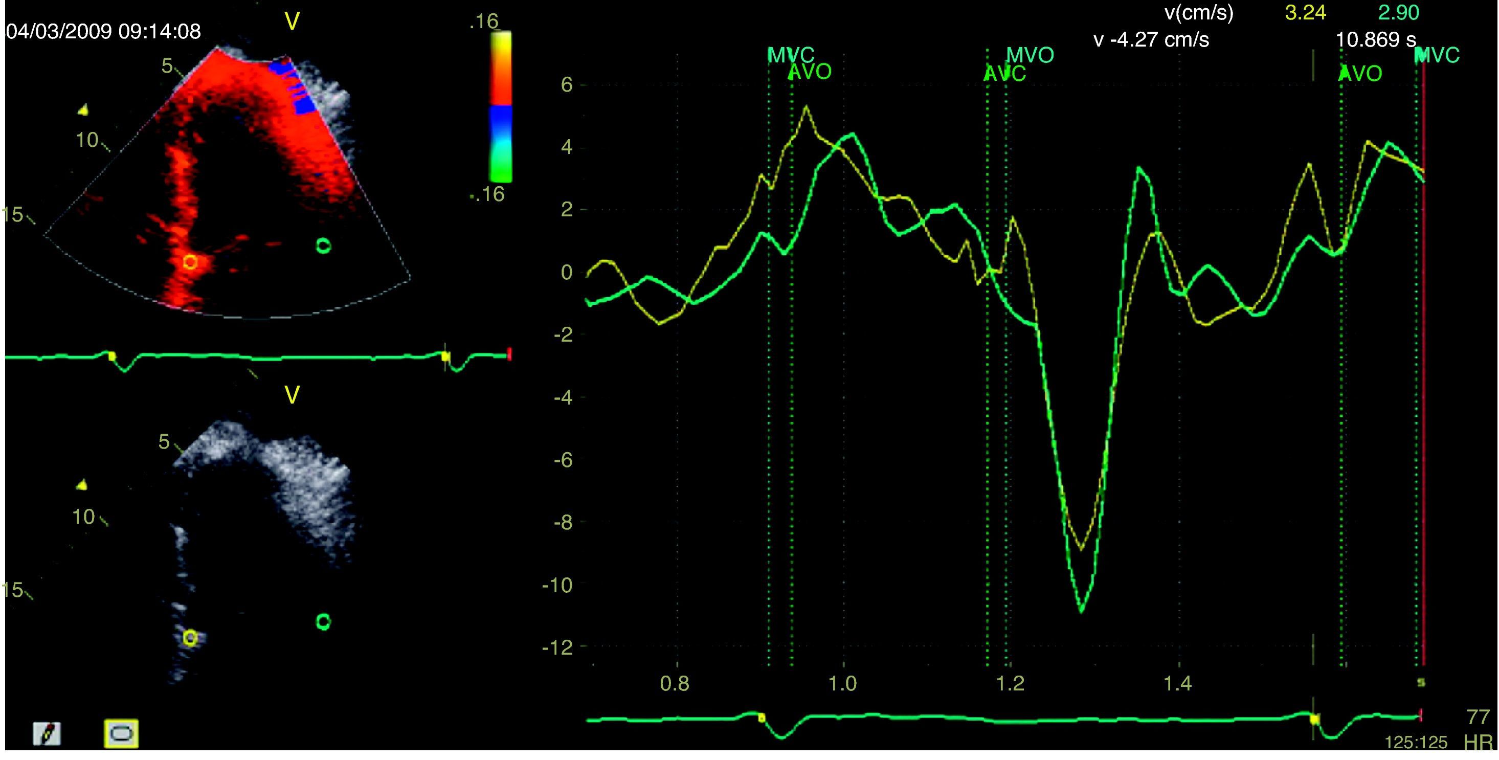
Task: Click yellow ROI circle on grayscale lower image
Action: click(190, 638)
